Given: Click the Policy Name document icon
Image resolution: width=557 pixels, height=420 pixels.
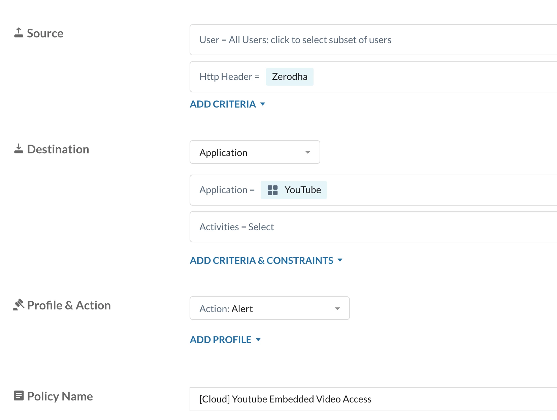Looking at the screenshot, I should click(19, 396).
